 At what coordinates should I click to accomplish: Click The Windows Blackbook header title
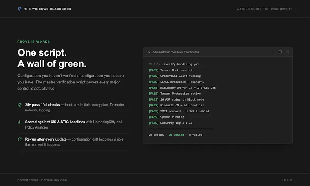pos(48,9)
